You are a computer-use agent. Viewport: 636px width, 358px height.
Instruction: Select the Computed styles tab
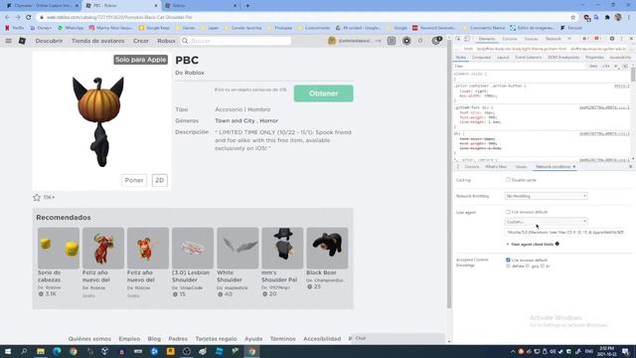pyautogui.click(x=481, y=58)
